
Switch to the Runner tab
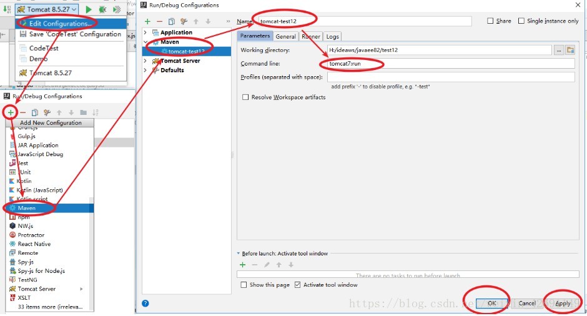[311, 36]
